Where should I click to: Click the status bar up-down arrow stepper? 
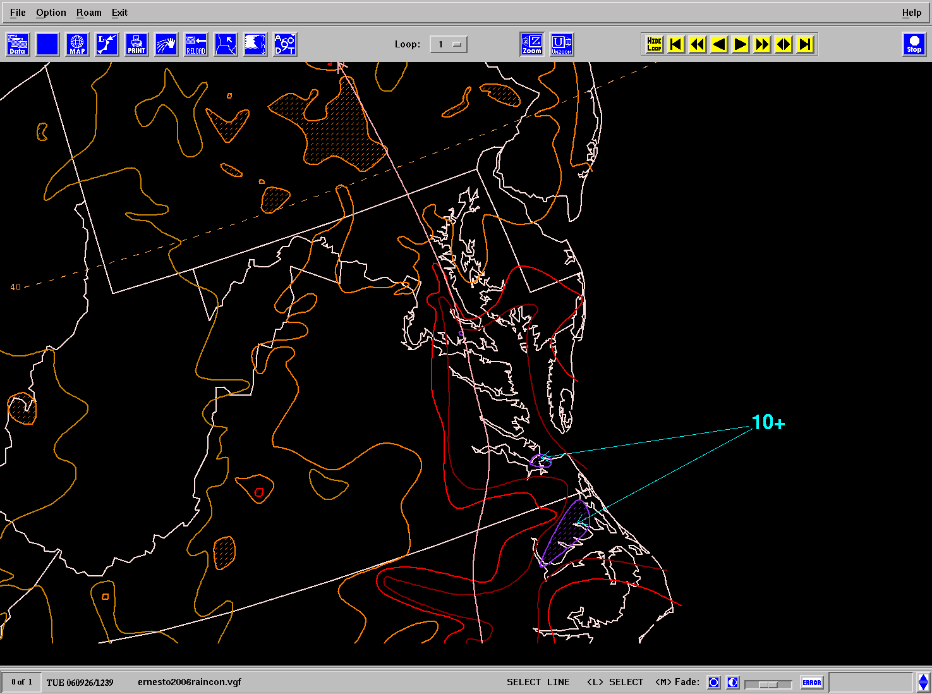coord(923,683)
